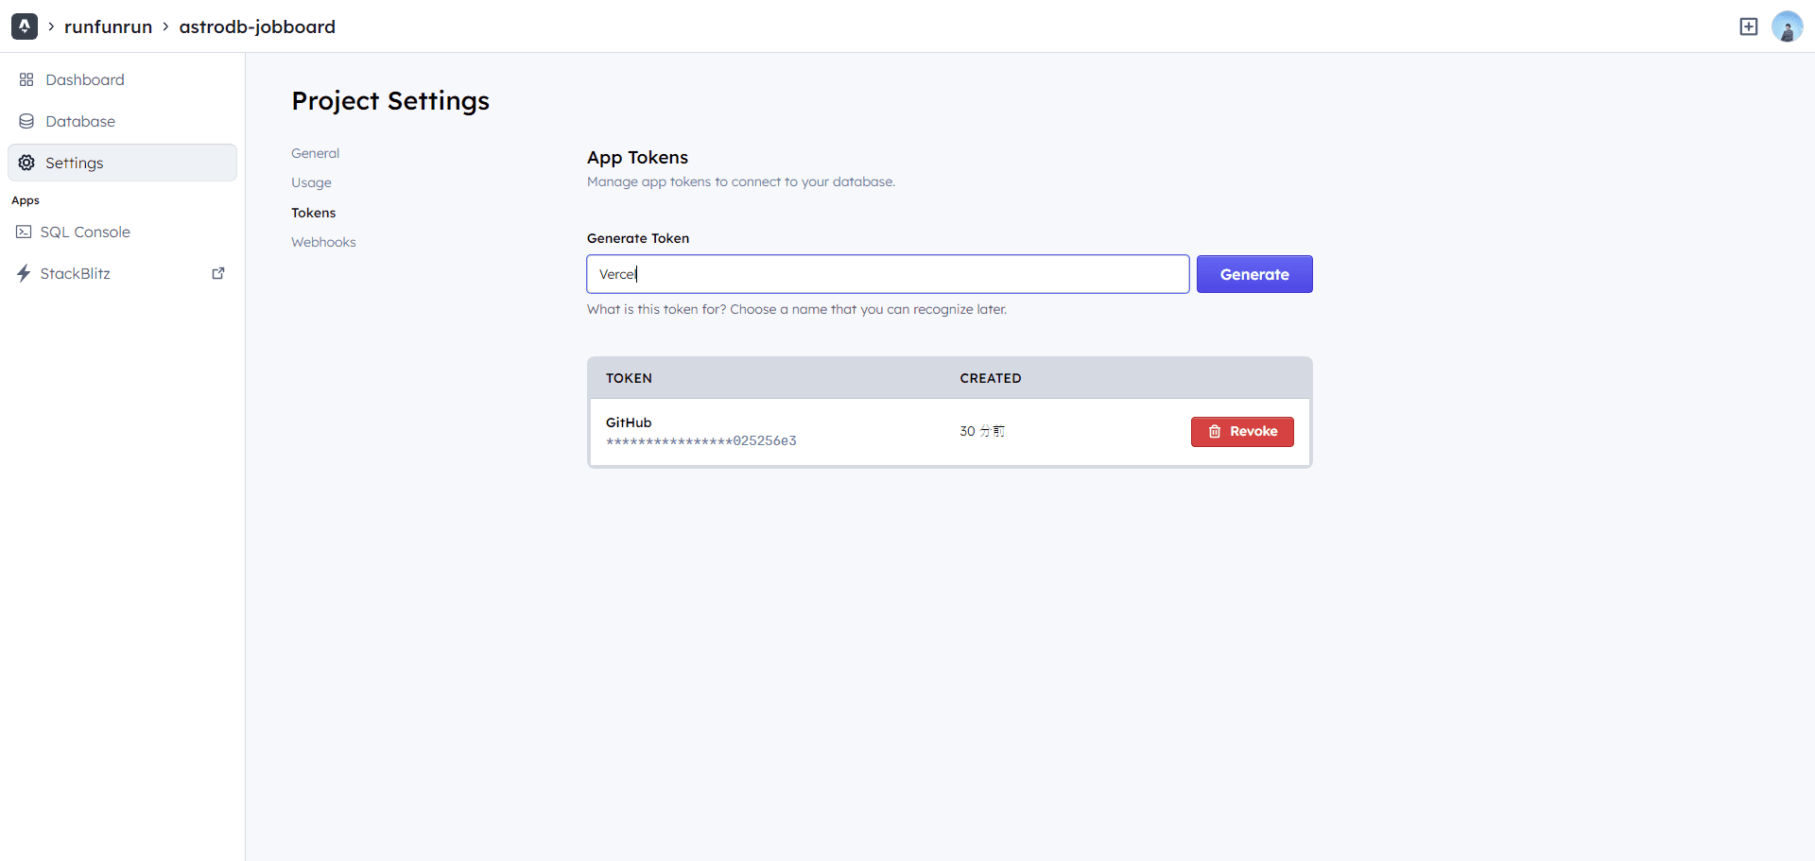The width and height of the screenshot is (1815, 861).
Task: Click the trash icon on Revoke
Action: coord(1215,431)
